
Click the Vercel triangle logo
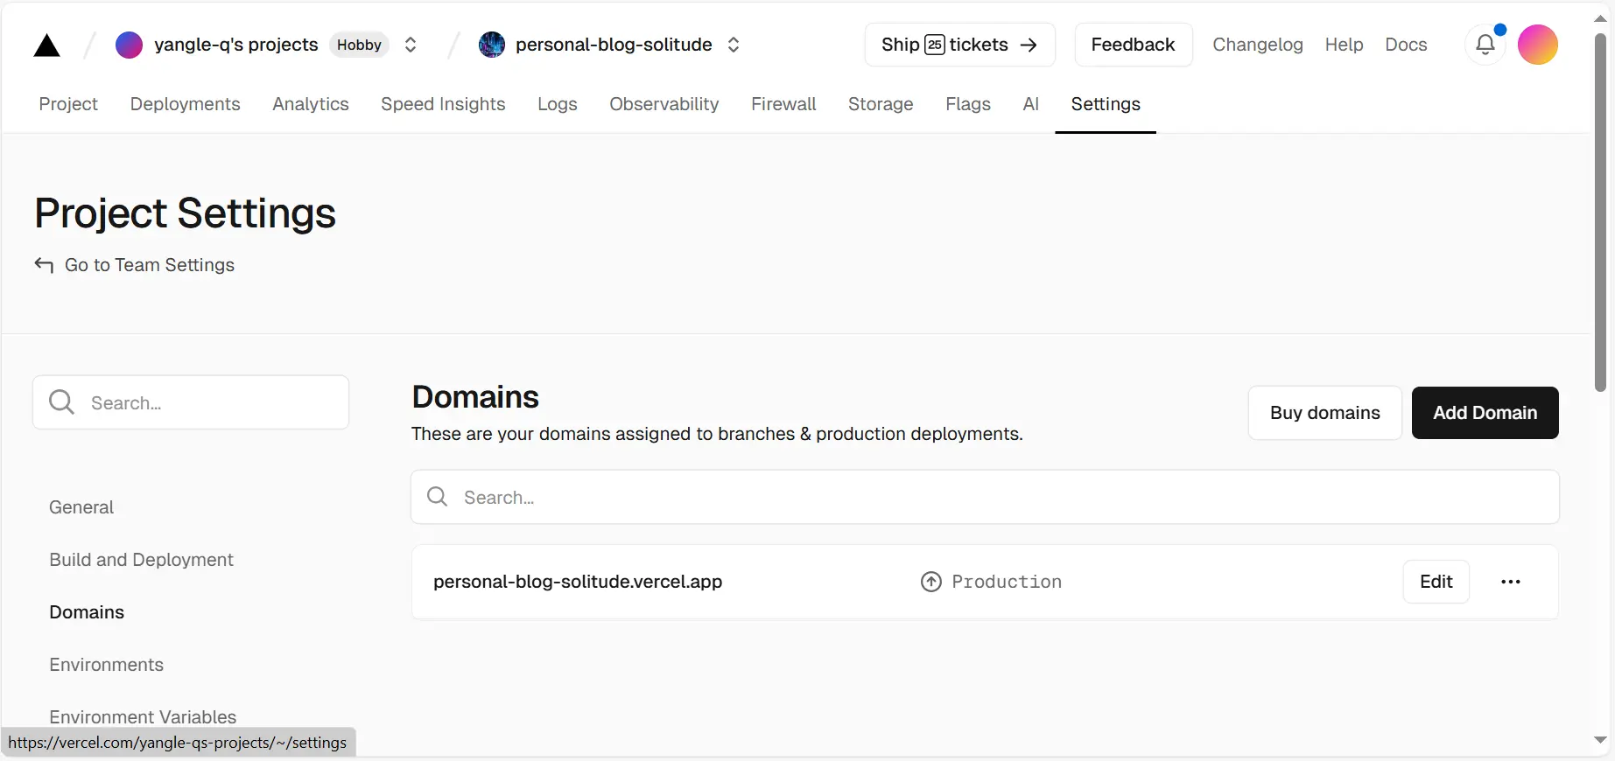click(x=46, y=45)
